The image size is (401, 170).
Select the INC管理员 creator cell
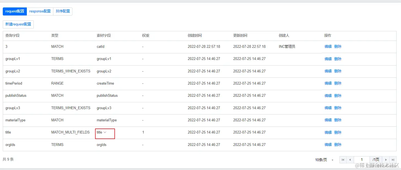point(287,47)
